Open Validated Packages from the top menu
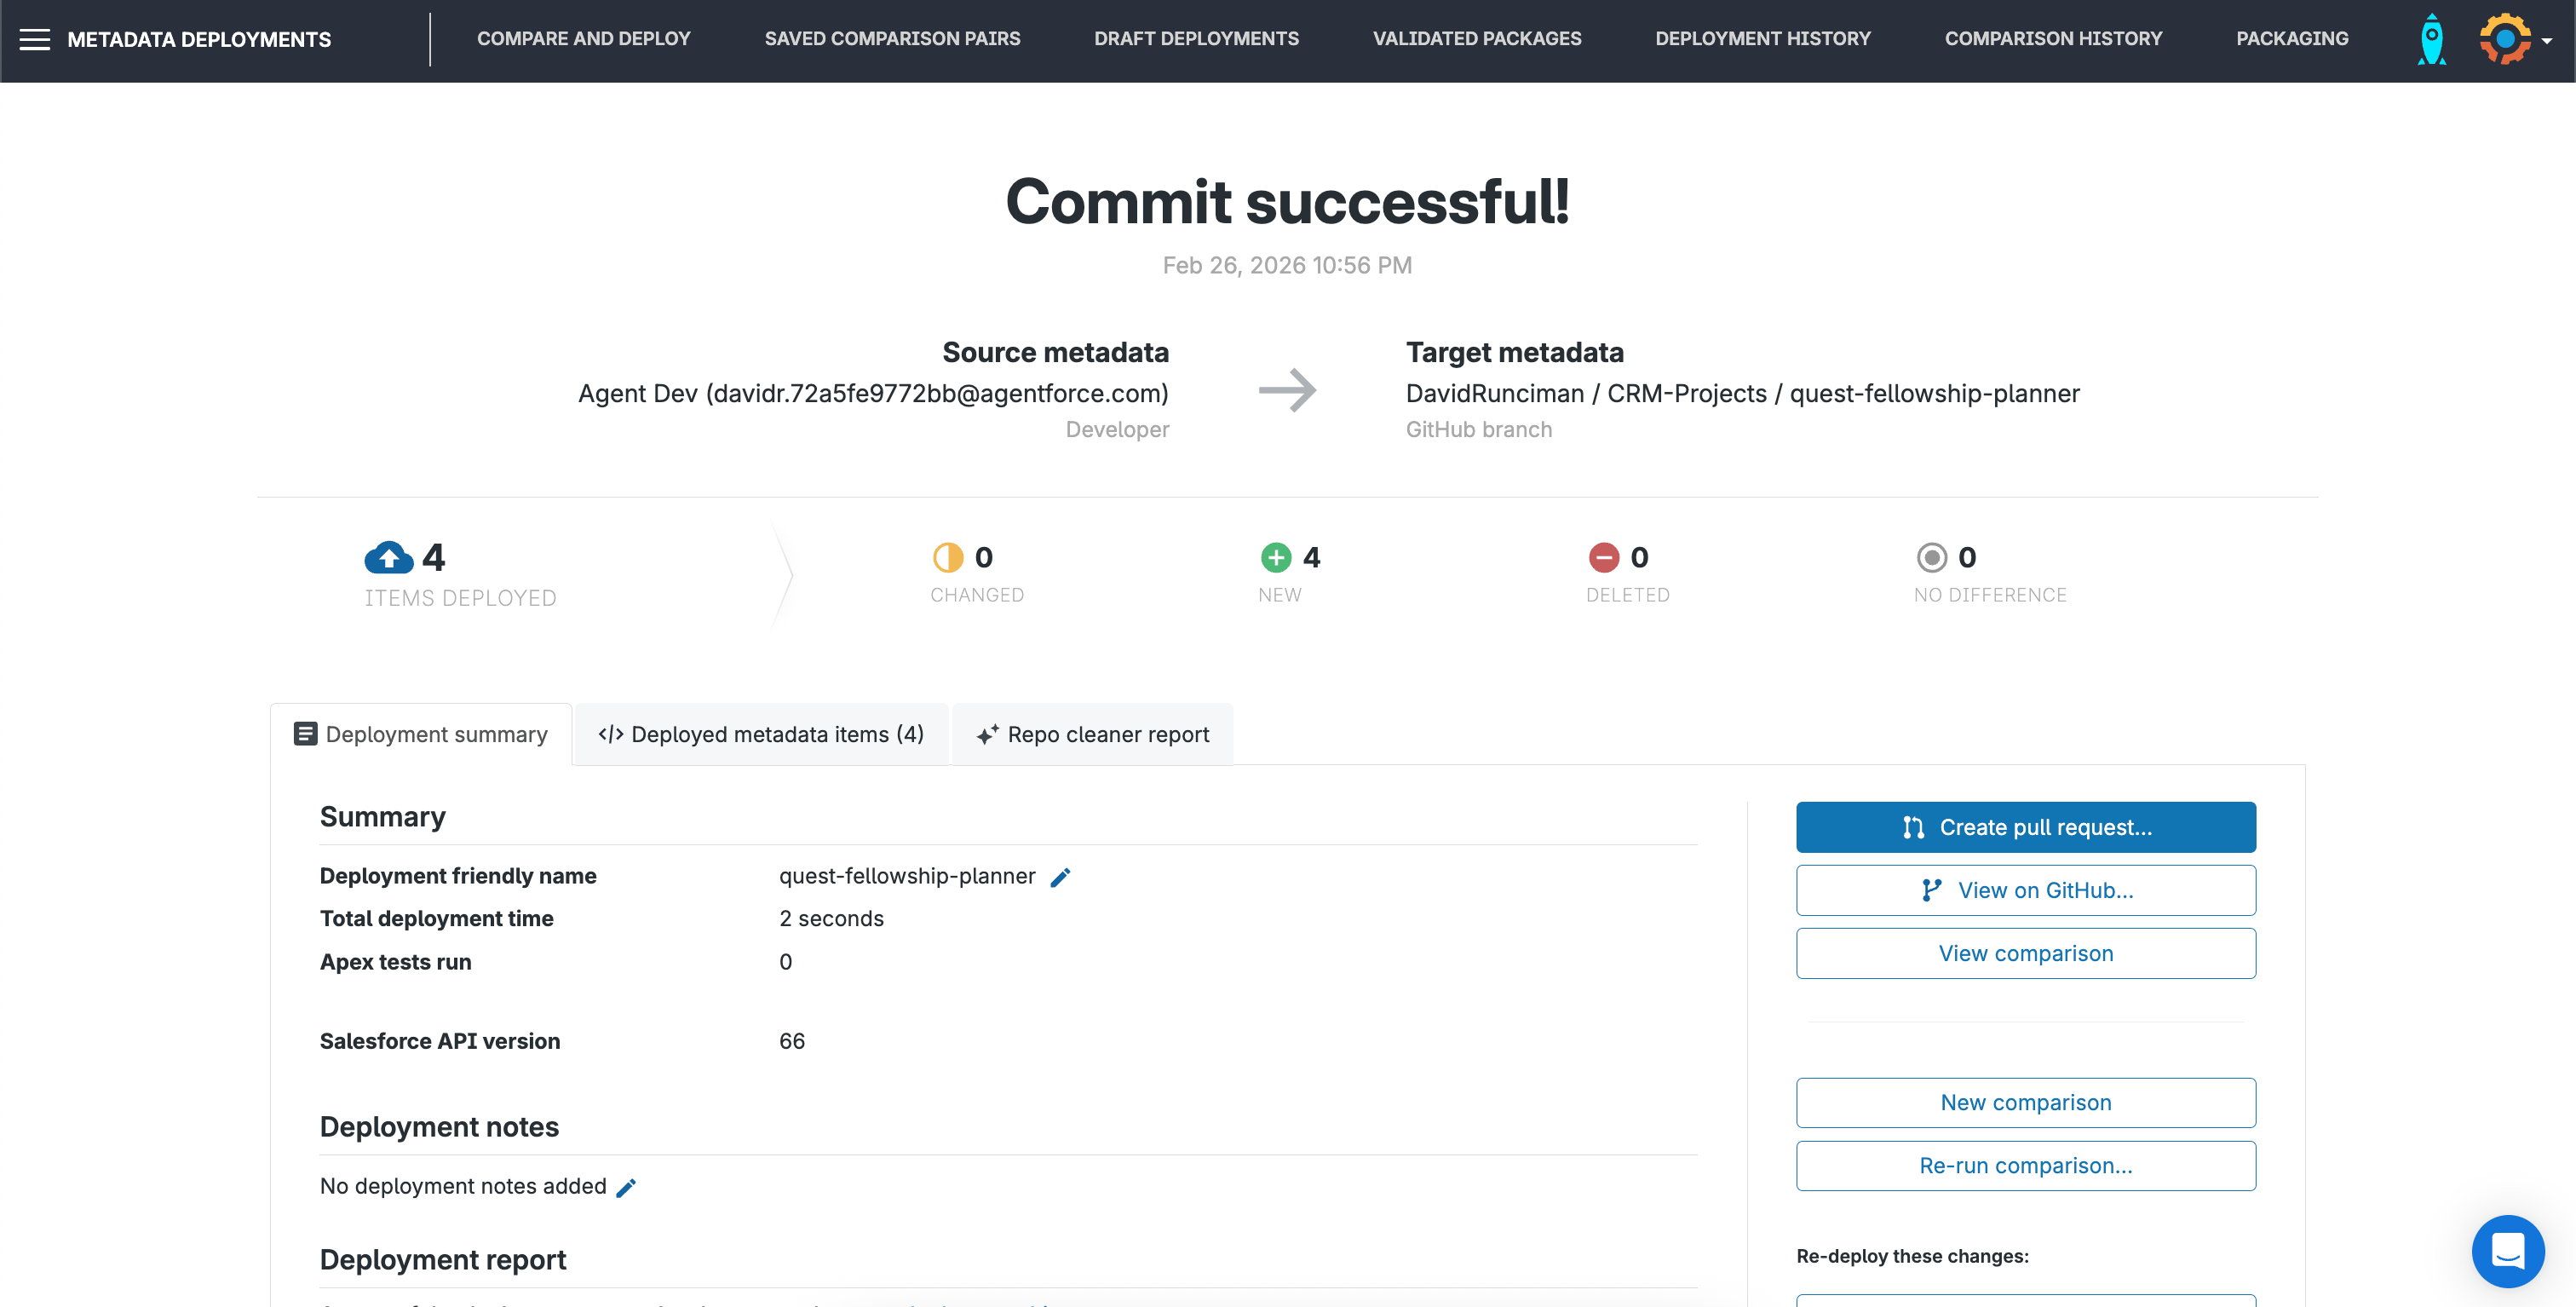 [1477, 39]
